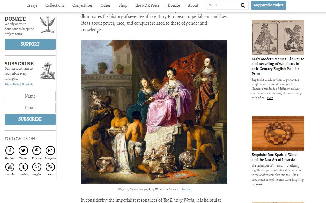Open the Exquisite Rot intarsia thumbnail
The image size is (326, 203).
tap(278, 133)
